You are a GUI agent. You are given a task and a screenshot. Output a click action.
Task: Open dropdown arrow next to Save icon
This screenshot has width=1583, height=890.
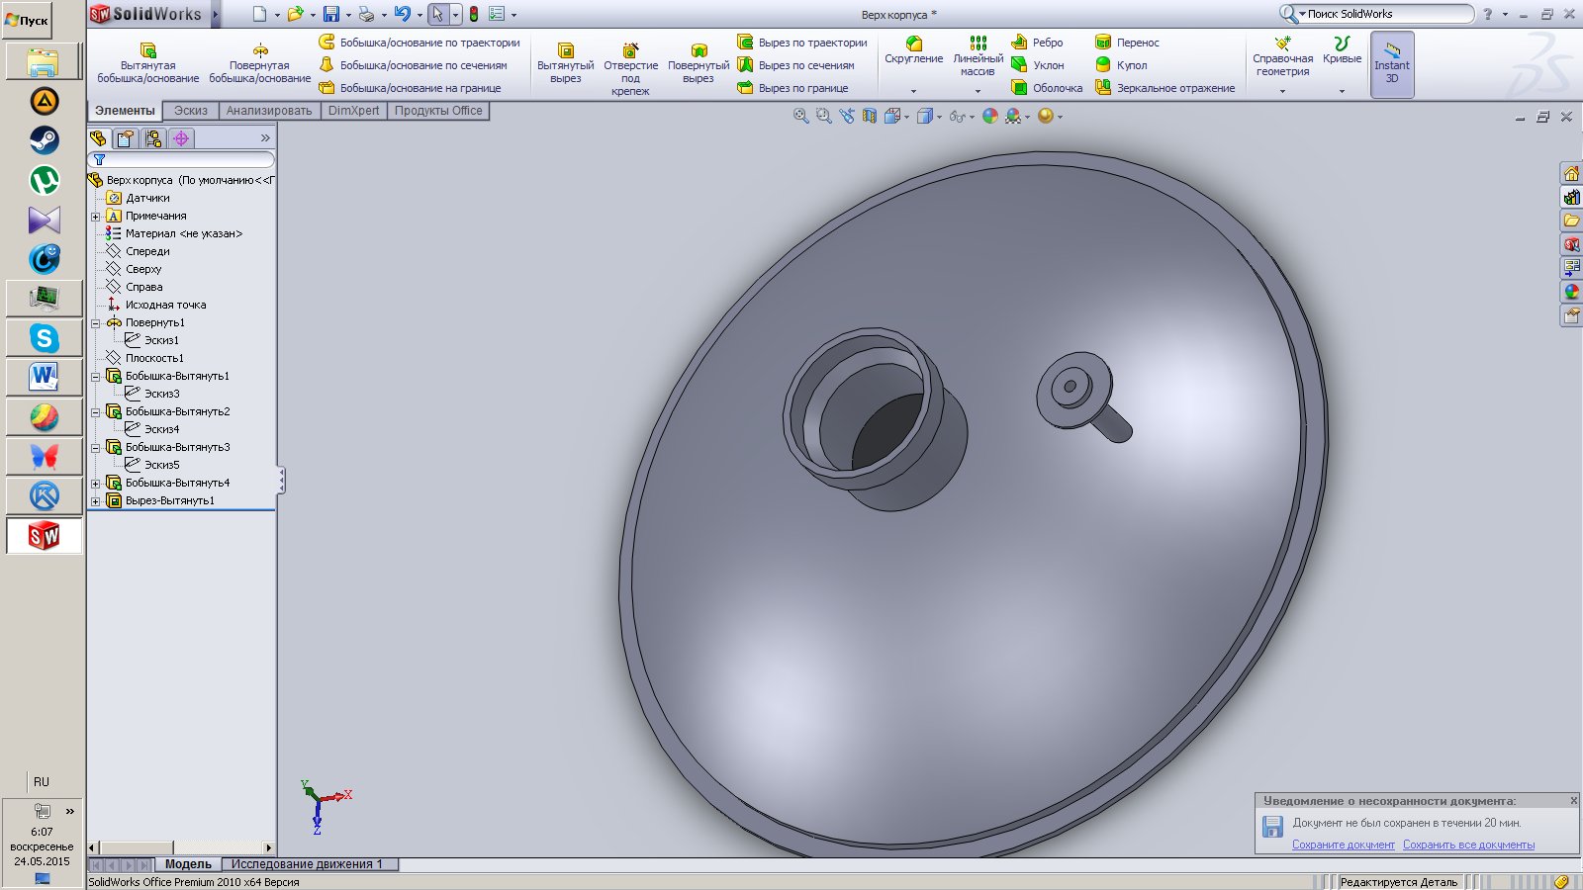pos(348,15)
